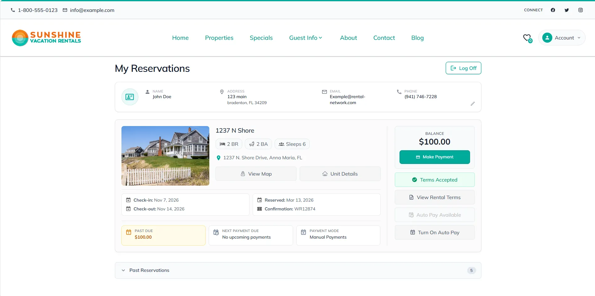Click the Account avatar icon

[x=547, y=38]
